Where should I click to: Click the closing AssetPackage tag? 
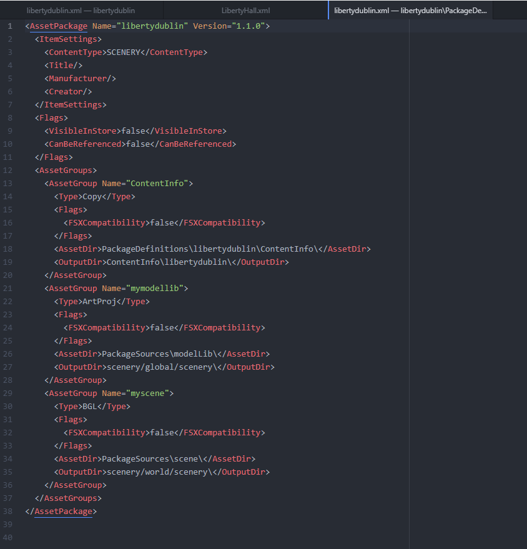point(64,512)
